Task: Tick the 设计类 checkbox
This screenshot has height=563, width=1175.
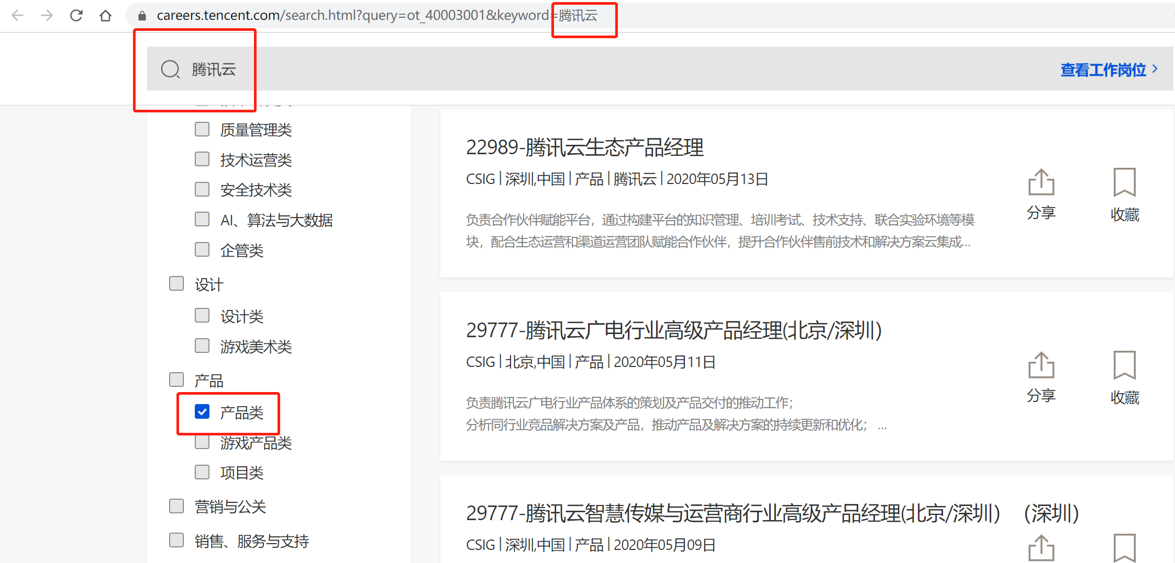Action: tap(202, 315)
